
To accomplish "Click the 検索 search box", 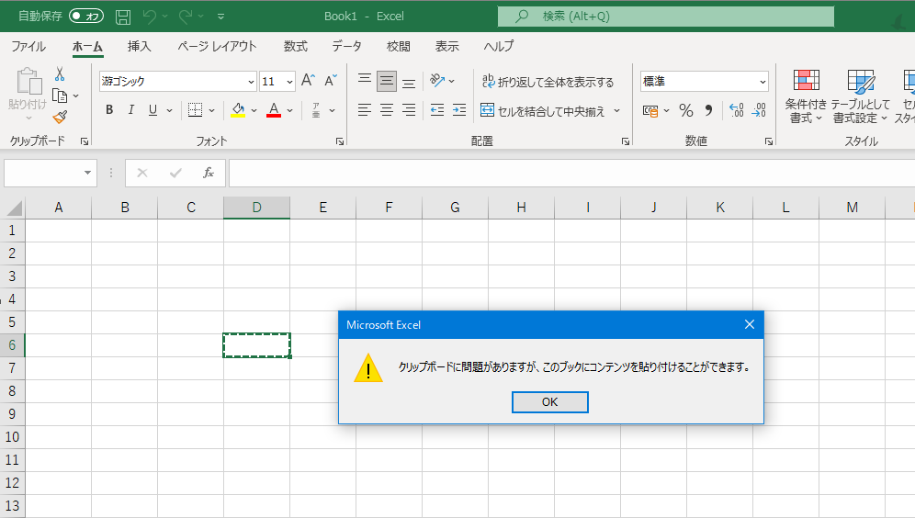I will [x=666, y=17].
